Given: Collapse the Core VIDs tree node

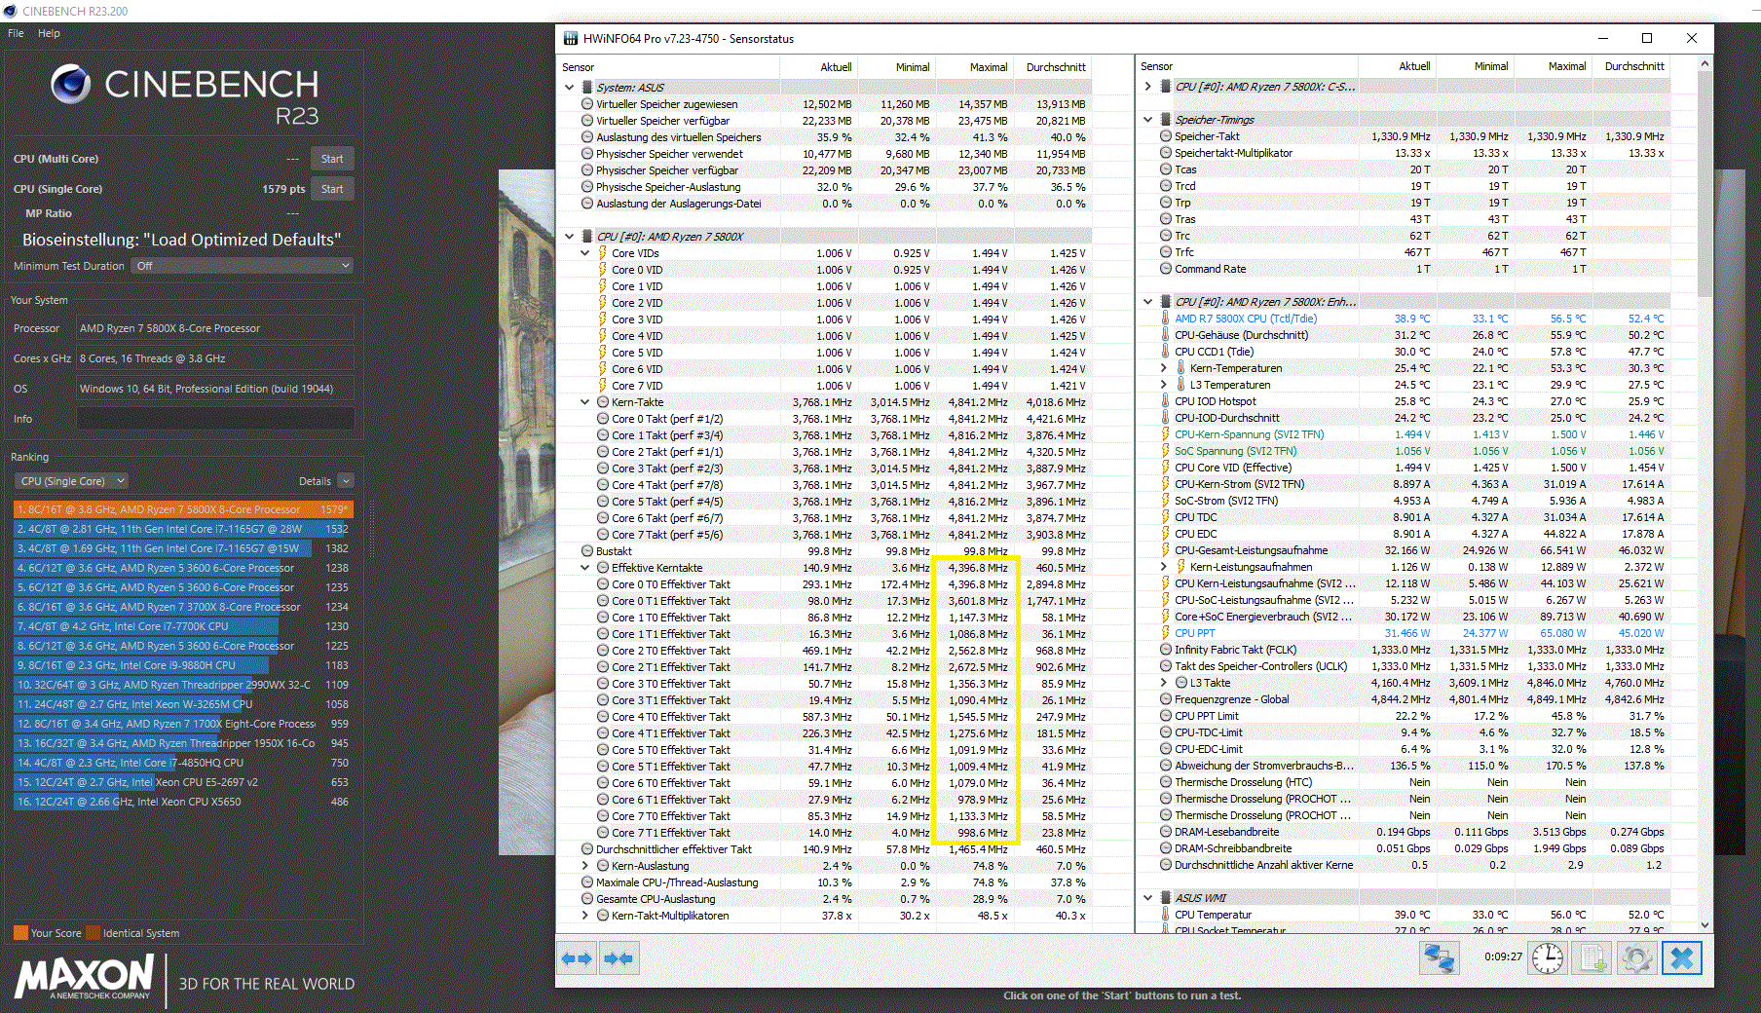Looking at the screenshot, I should click(585, 253).
